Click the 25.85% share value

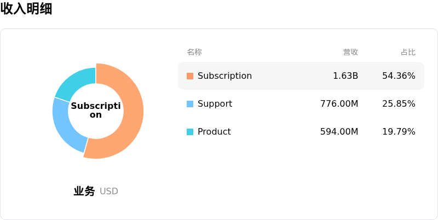(399, 104)
